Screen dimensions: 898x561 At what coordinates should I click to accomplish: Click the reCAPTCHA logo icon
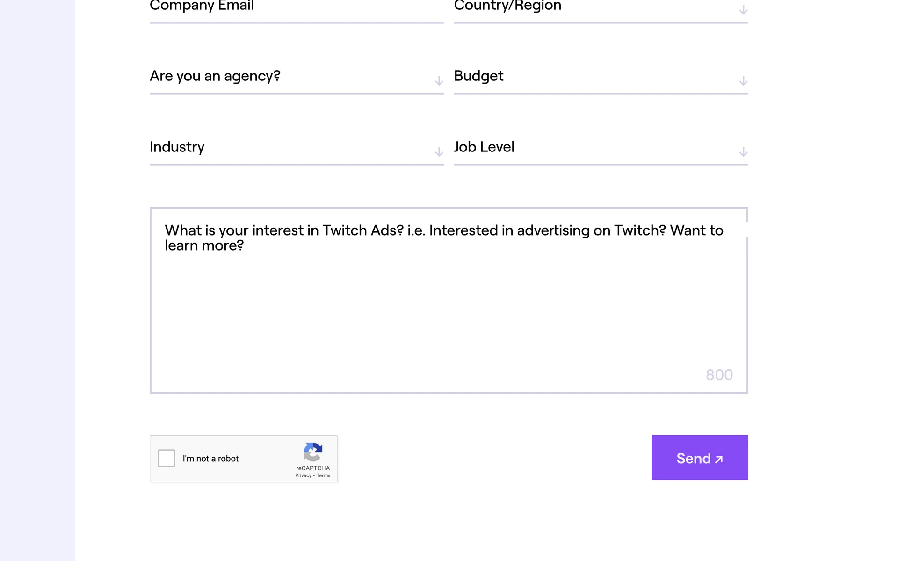click(x=313, y=452)
